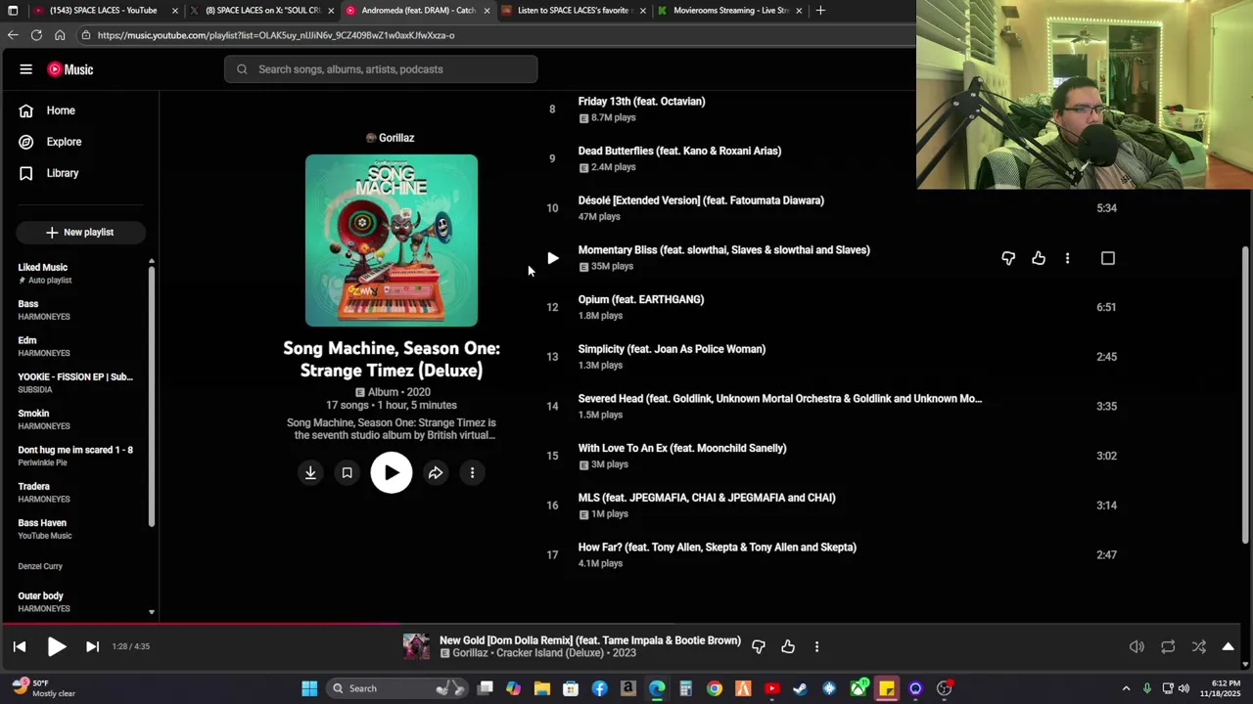Image resolution: width=1253 pixels, height=704 pixels.
Task: Click the main page vertical scrollbar
Action: click(1245, 396)
